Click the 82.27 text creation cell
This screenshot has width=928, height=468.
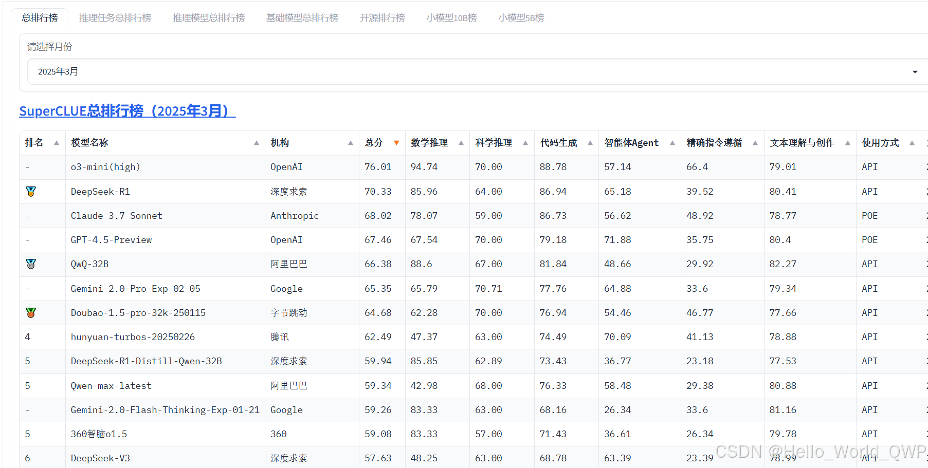tap(810, 264)
